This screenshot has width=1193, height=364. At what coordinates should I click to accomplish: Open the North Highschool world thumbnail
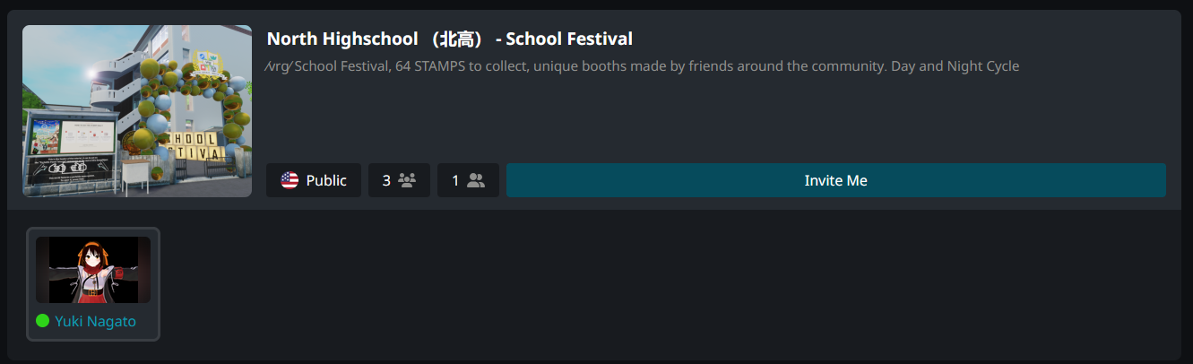point(137,111)
